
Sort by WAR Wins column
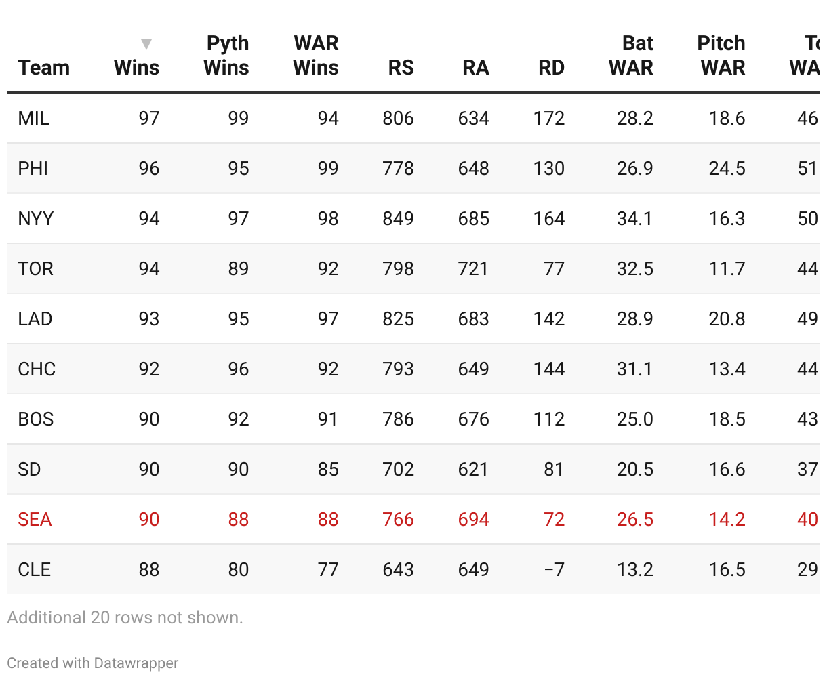point(316,56)
